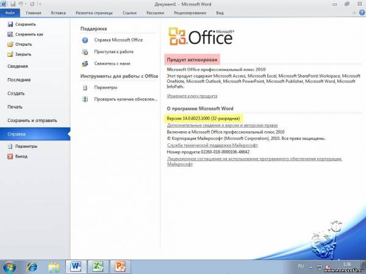Viewport: 366px width, 274px height.
Task: Switch to the Главная ribbon tab
Action: point(34,13)
